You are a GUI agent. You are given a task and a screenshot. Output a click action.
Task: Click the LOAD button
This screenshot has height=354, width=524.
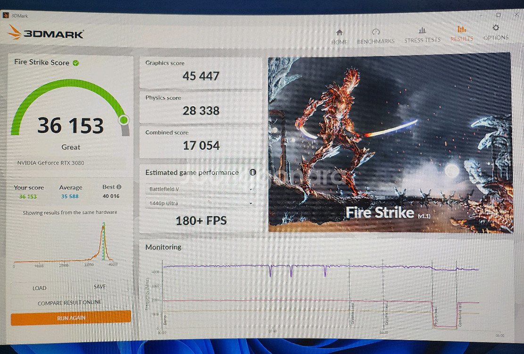tap(40, 288)
